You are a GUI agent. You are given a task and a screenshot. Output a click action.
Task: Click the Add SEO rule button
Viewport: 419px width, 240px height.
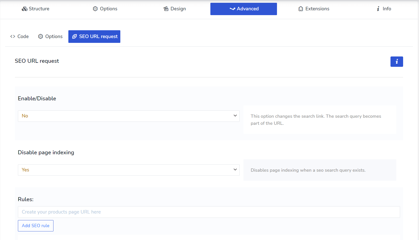click(x=36, y=226)
